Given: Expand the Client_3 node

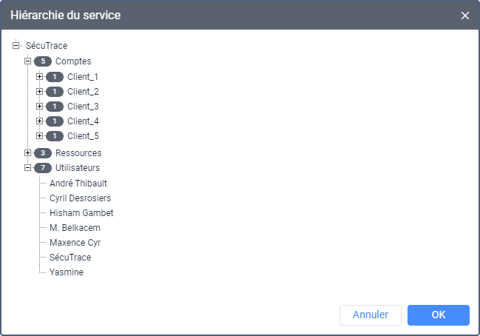Looking at the screenshot, I should point(40,107).
